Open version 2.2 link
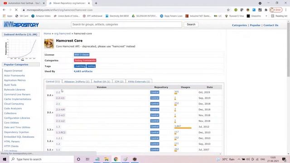Image resolution: width=290 pixels, height=163 pixels. point(58,92)
